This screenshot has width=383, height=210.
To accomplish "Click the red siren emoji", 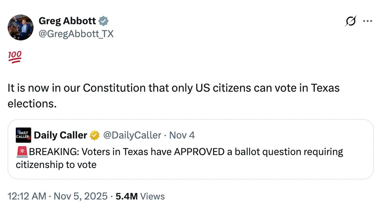I will point(21,152).
